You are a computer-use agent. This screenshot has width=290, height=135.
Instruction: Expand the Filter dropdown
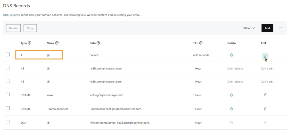[x=249, y=28]
